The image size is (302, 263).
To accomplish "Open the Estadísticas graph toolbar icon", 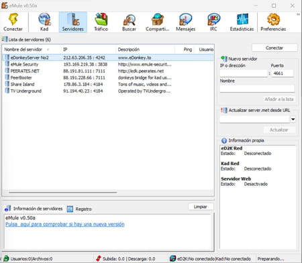I will pyautogui.click(x=242, y=19).
